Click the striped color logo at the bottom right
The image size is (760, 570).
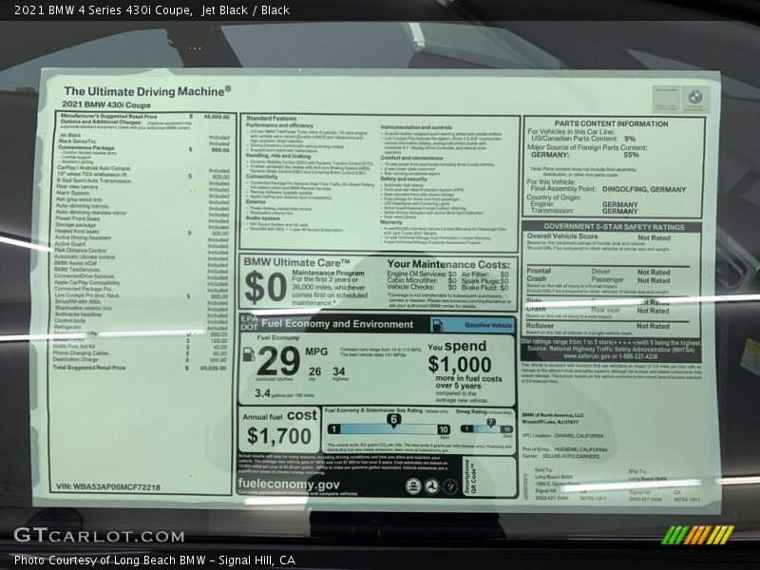click(698, 535)
